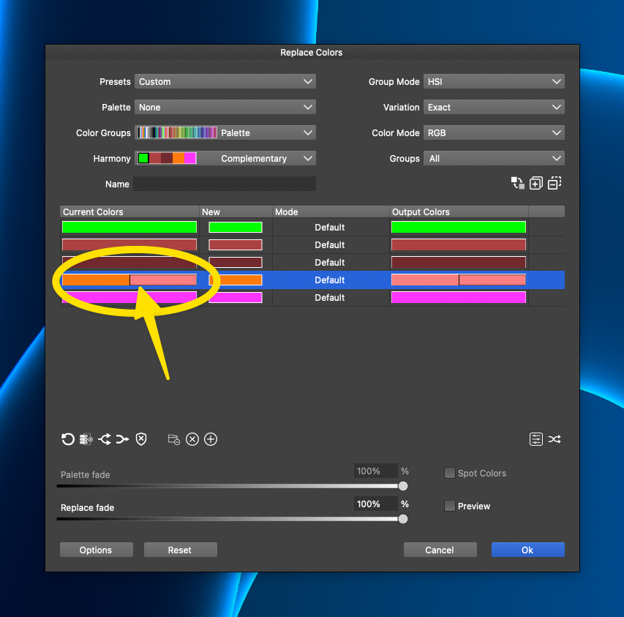Toggle the Preview checkbox
This screenshot has width=624, height=617.
450,506
